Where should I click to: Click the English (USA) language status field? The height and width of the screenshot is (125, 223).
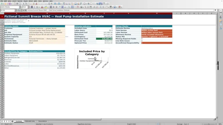pyautogui.click(x=132, y=124)
